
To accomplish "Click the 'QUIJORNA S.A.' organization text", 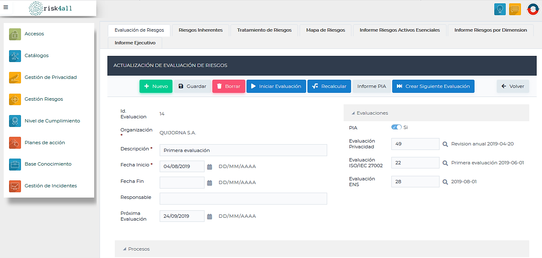I will [x=178, y=133].
